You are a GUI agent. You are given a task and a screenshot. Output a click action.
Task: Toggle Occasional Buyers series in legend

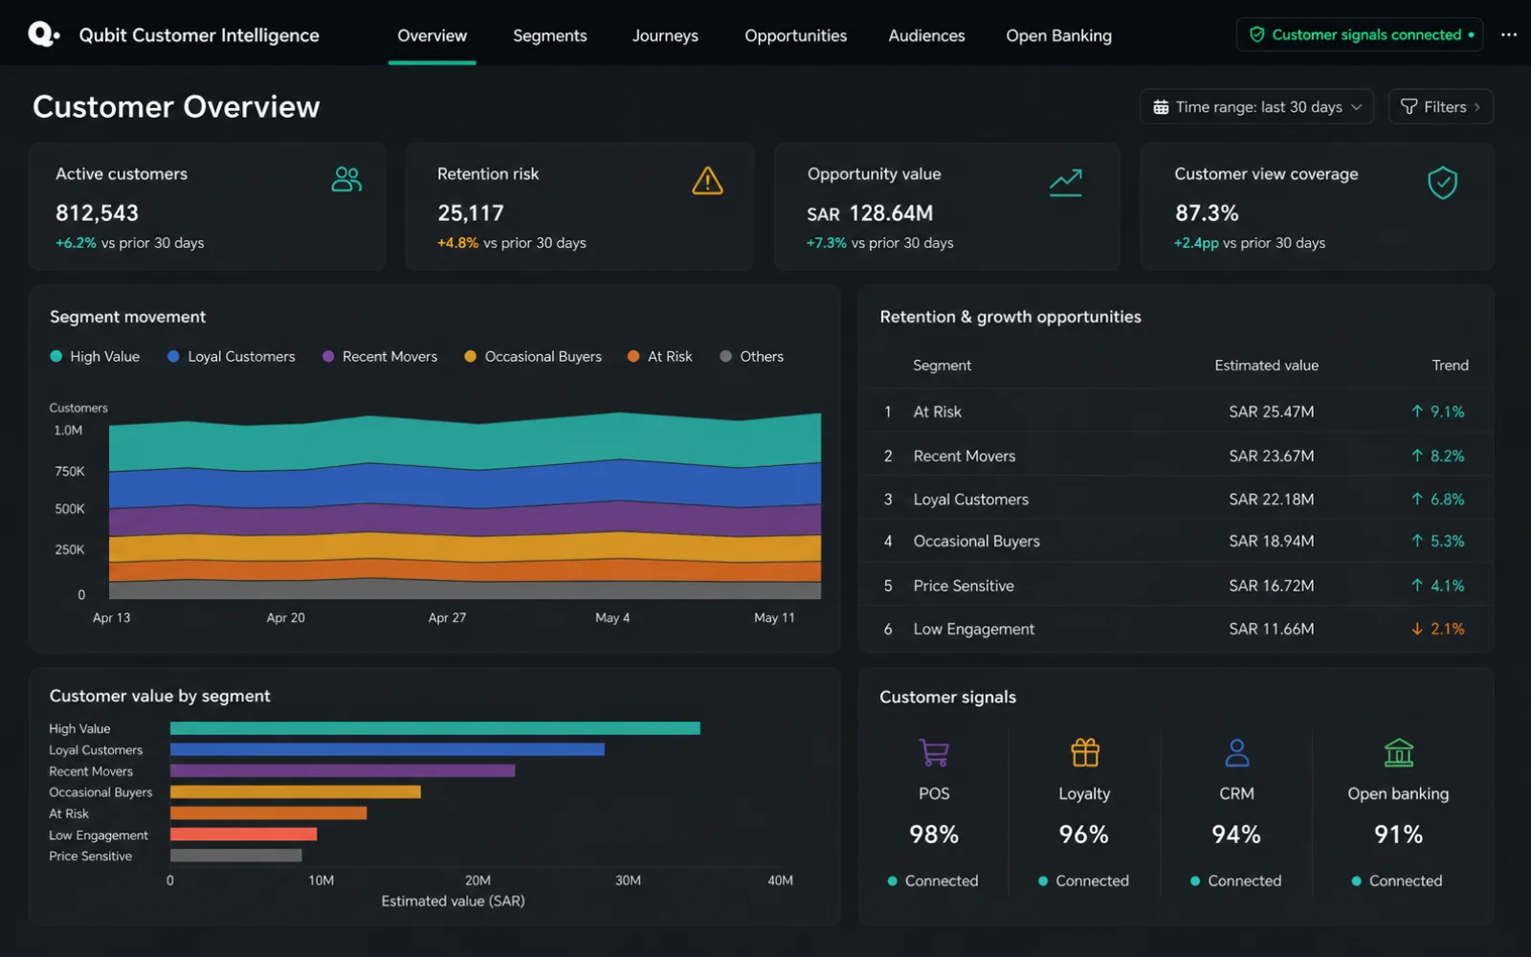pos(533,356)
